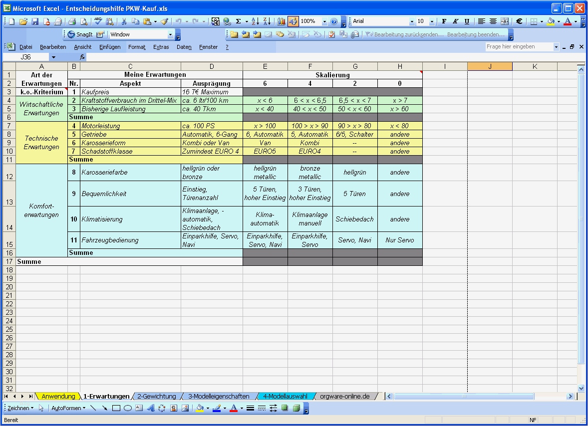The image size is (588, 426).
Task: Sort ascending A to Z
Action: (x=255, y=21)
